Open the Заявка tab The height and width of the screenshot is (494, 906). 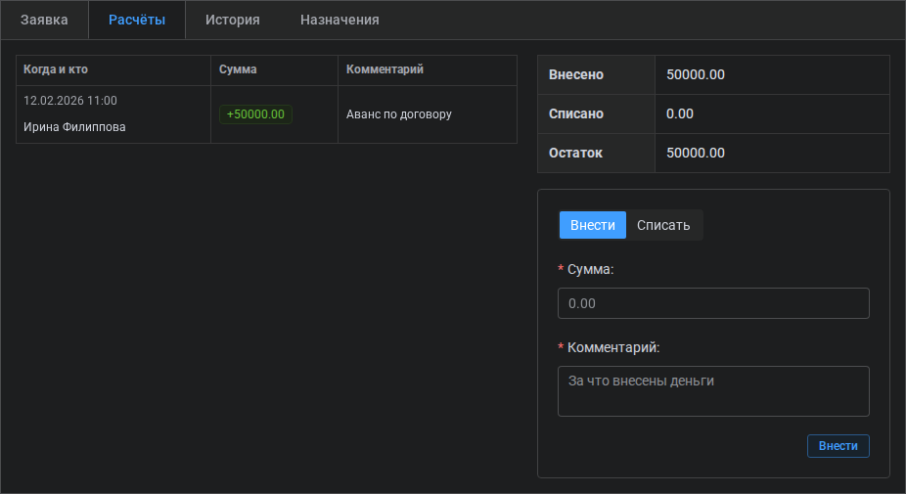44,20
